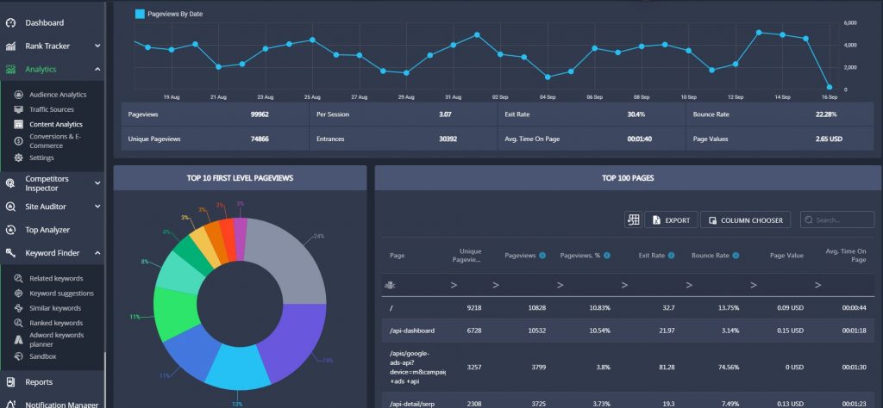Collapse the Keyword Finder section
Image resolution: width=883 pixels, height=408 pixels.
click(x=97, y=253)
